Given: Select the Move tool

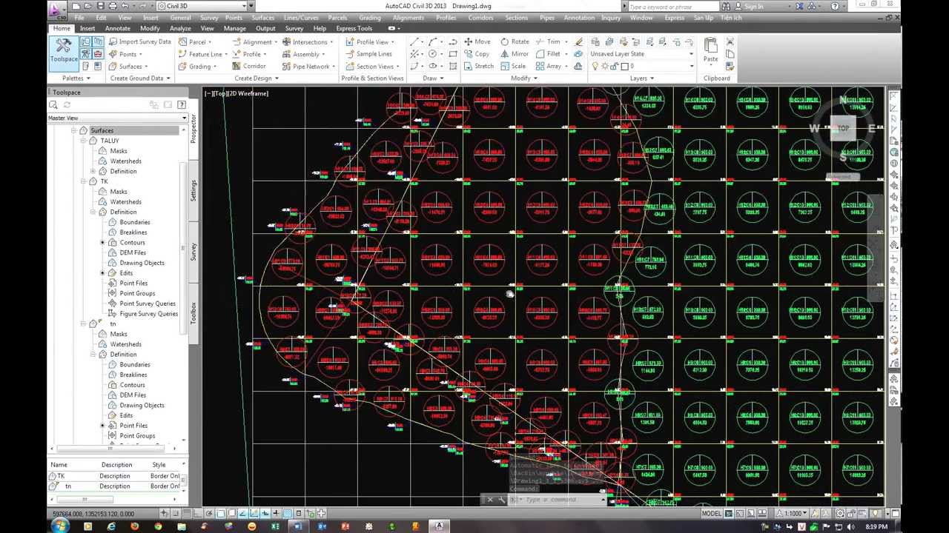Looking at the screenshot, I should [x=477, y=42].
